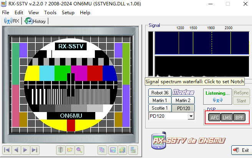Screen dimensions: 252x158
Task: Click the save all multiple disks icon
Action: (122, 150)
